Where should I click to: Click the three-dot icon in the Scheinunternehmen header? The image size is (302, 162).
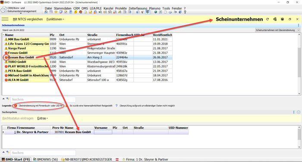click(x=299, y=25)
